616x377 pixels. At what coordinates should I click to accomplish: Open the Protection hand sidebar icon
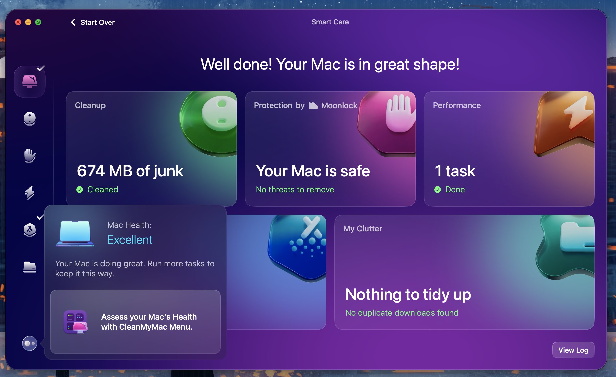(x=30, y=156)
